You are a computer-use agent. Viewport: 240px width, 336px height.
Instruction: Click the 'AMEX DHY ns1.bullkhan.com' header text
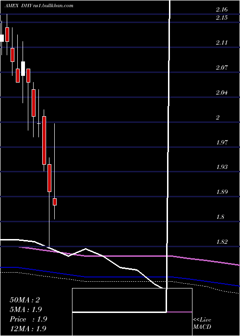tap(39, 6)
